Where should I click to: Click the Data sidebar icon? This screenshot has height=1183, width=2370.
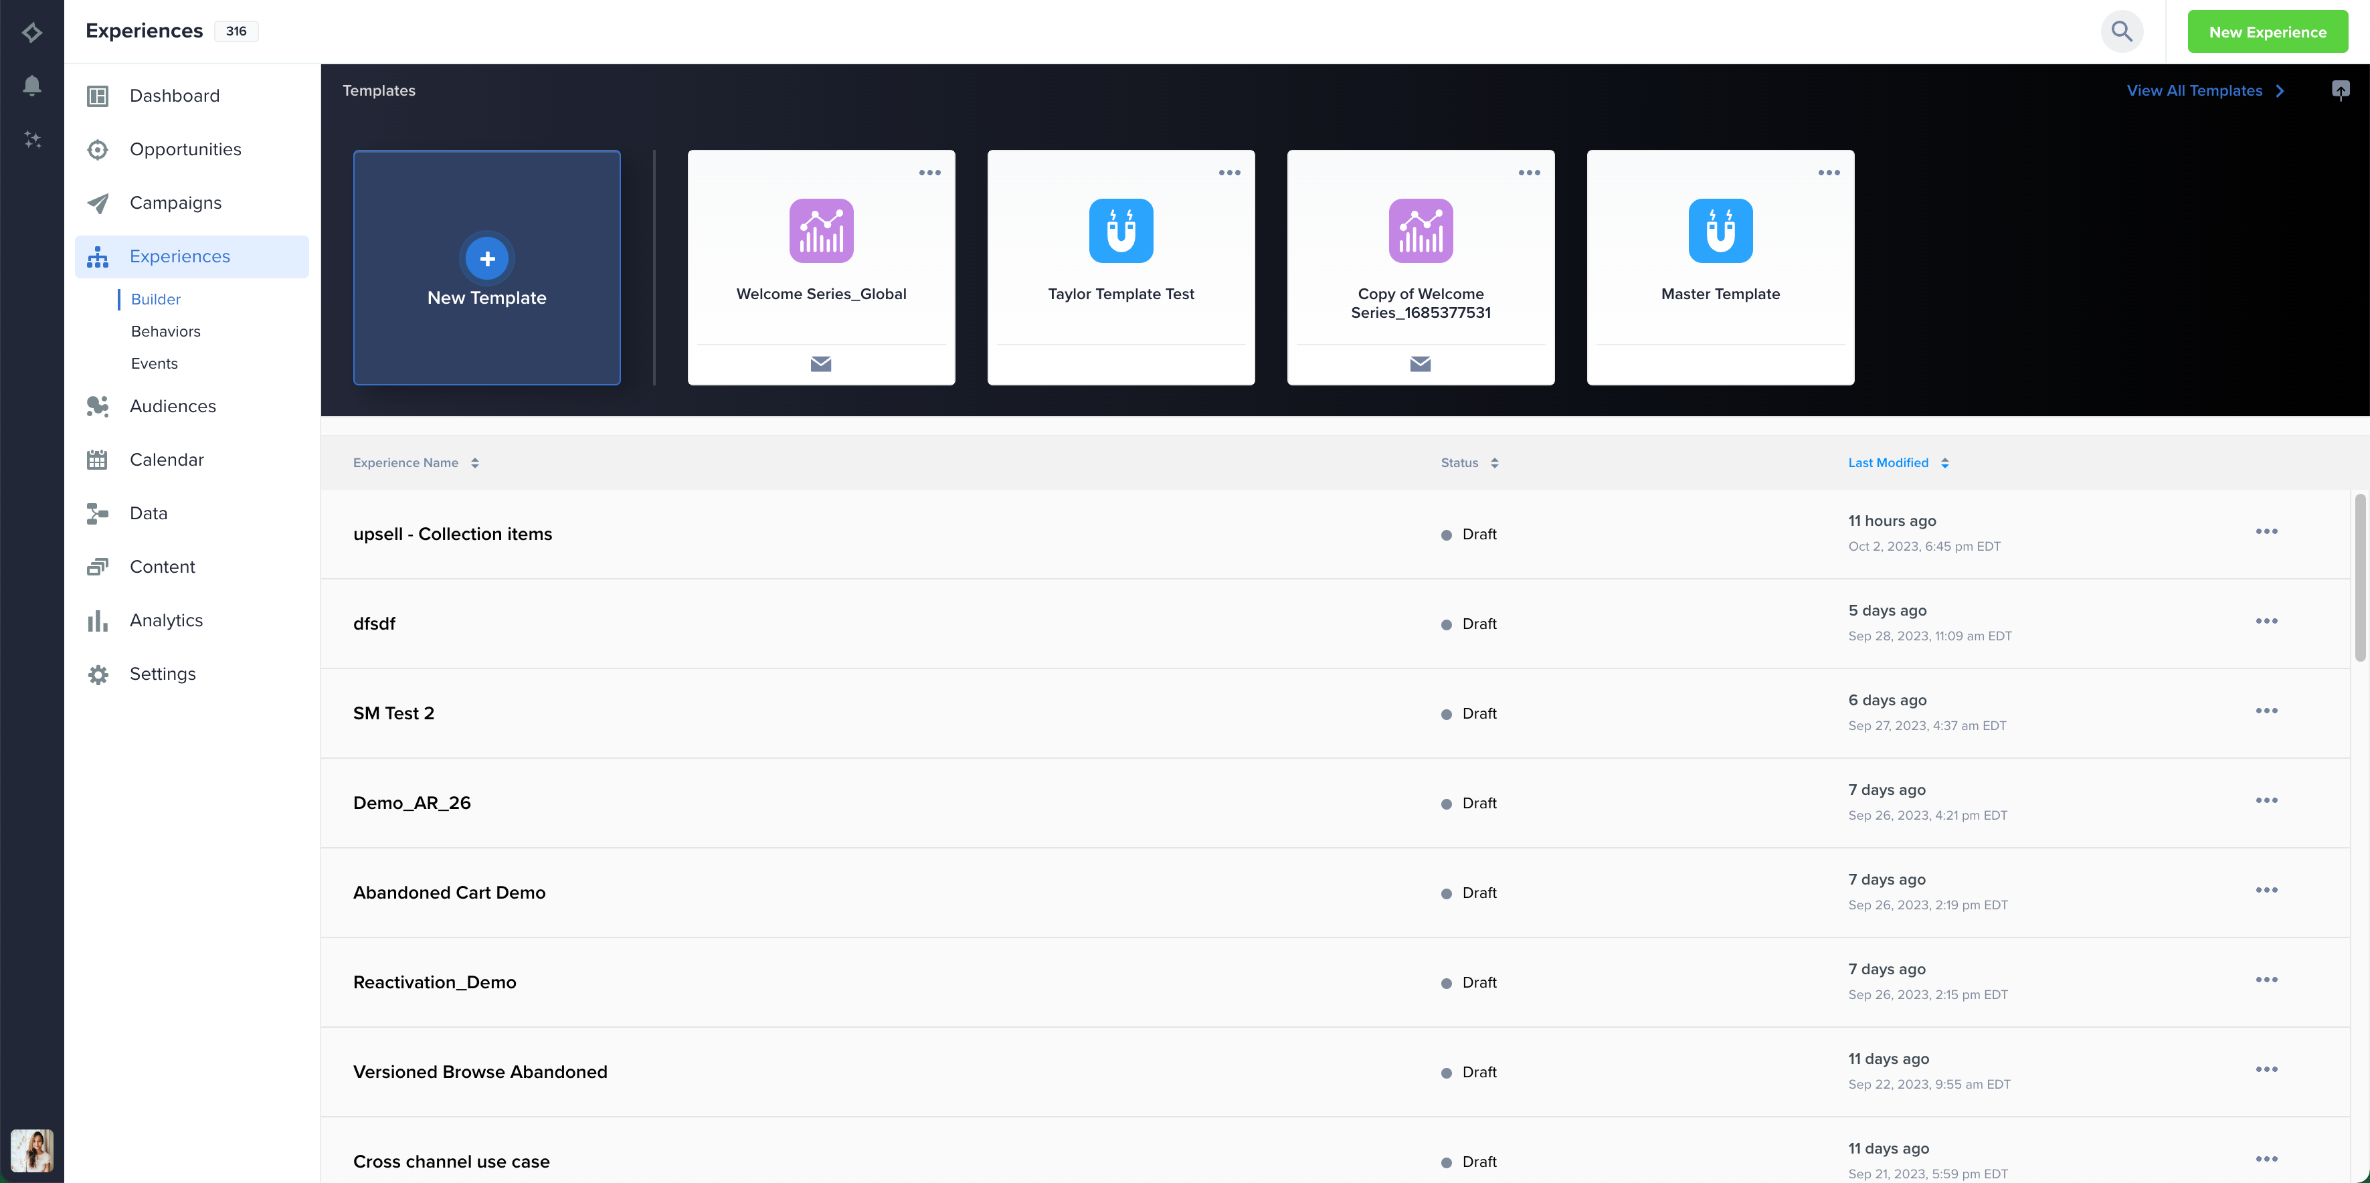click(x=98, y=513)
